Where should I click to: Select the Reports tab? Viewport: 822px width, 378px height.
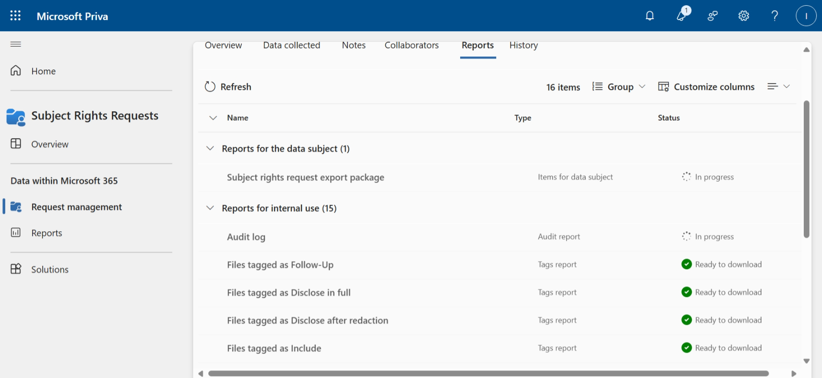[478, 45]
